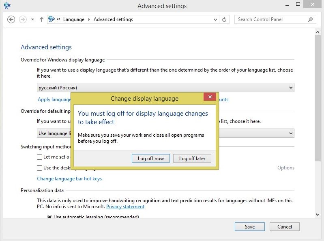This screenshot has width=324, height=241.
Task: Click the Search Control Panel field
Action: pos(270,19)
